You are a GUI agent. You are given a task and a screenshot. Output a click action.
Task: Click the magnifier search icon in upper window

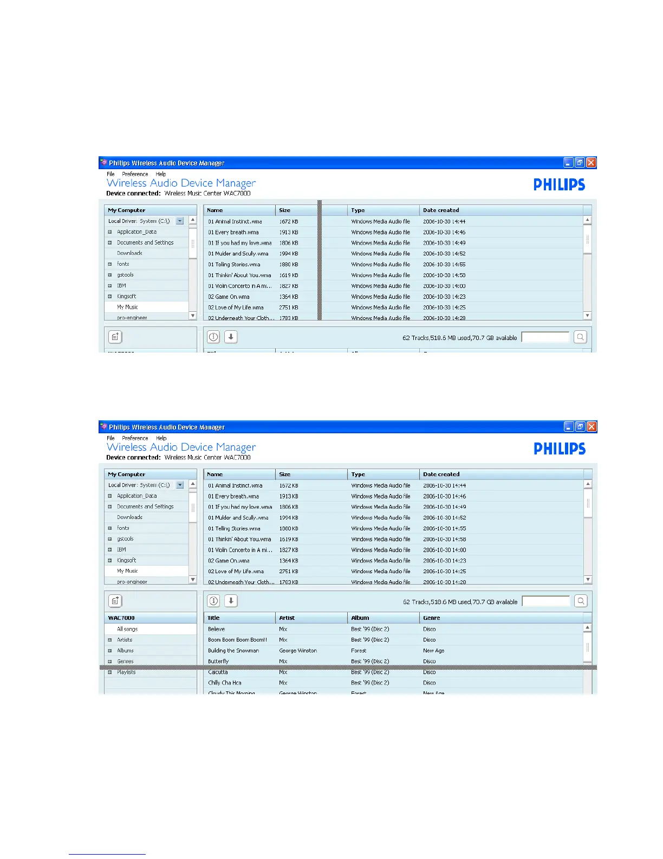tap(581, 337)
